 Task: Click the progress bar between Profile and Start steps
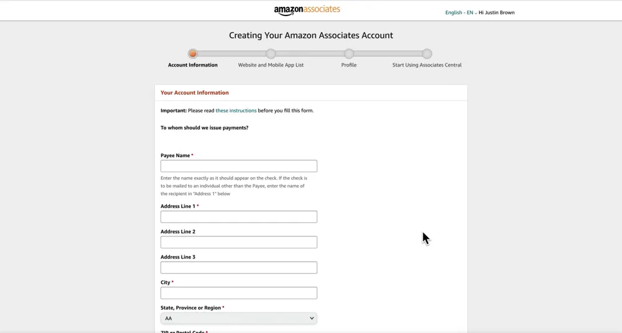point(388,54)
